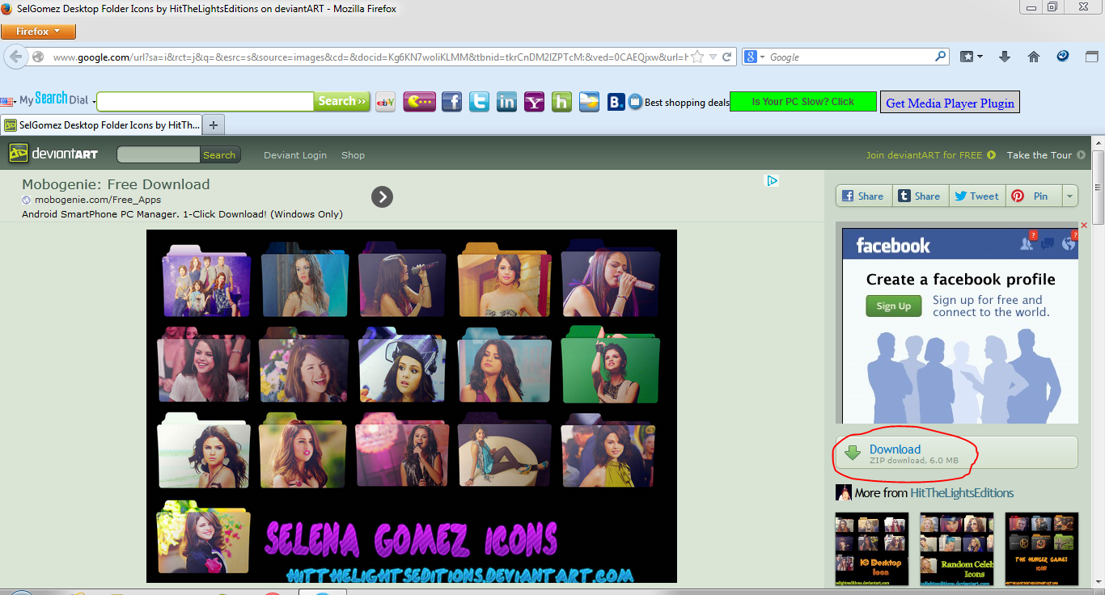Click the green 'Is Your PC Slow? Click' button

803,101
